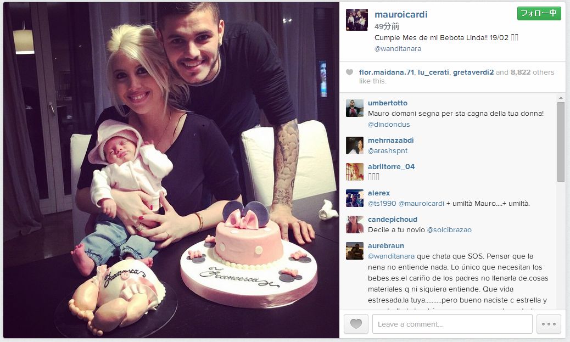Open the @wanditanara mention in caption
Viewport: 570px width, 342px height.
[398, 49]
